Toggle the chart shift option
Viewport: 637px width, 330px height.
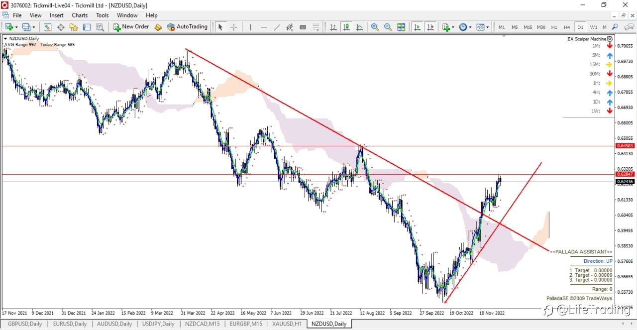point(430,27)
